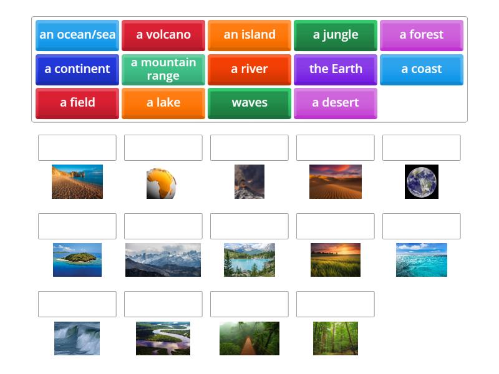The height and width of the screenshot is (374, 499).
Task: Click the erupting volcano image
Action: coord(249,181)
